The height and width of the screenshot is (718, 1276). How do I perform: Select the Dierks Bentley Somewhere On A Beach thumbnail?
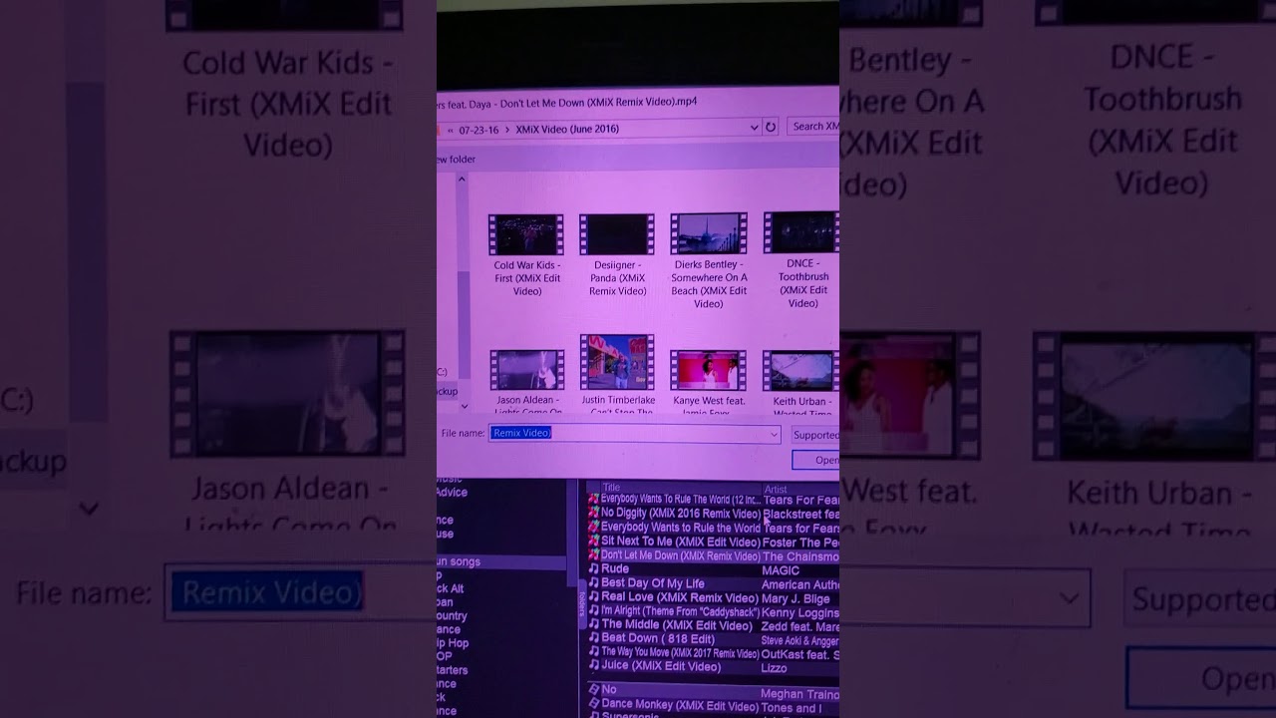click(709, 233)
